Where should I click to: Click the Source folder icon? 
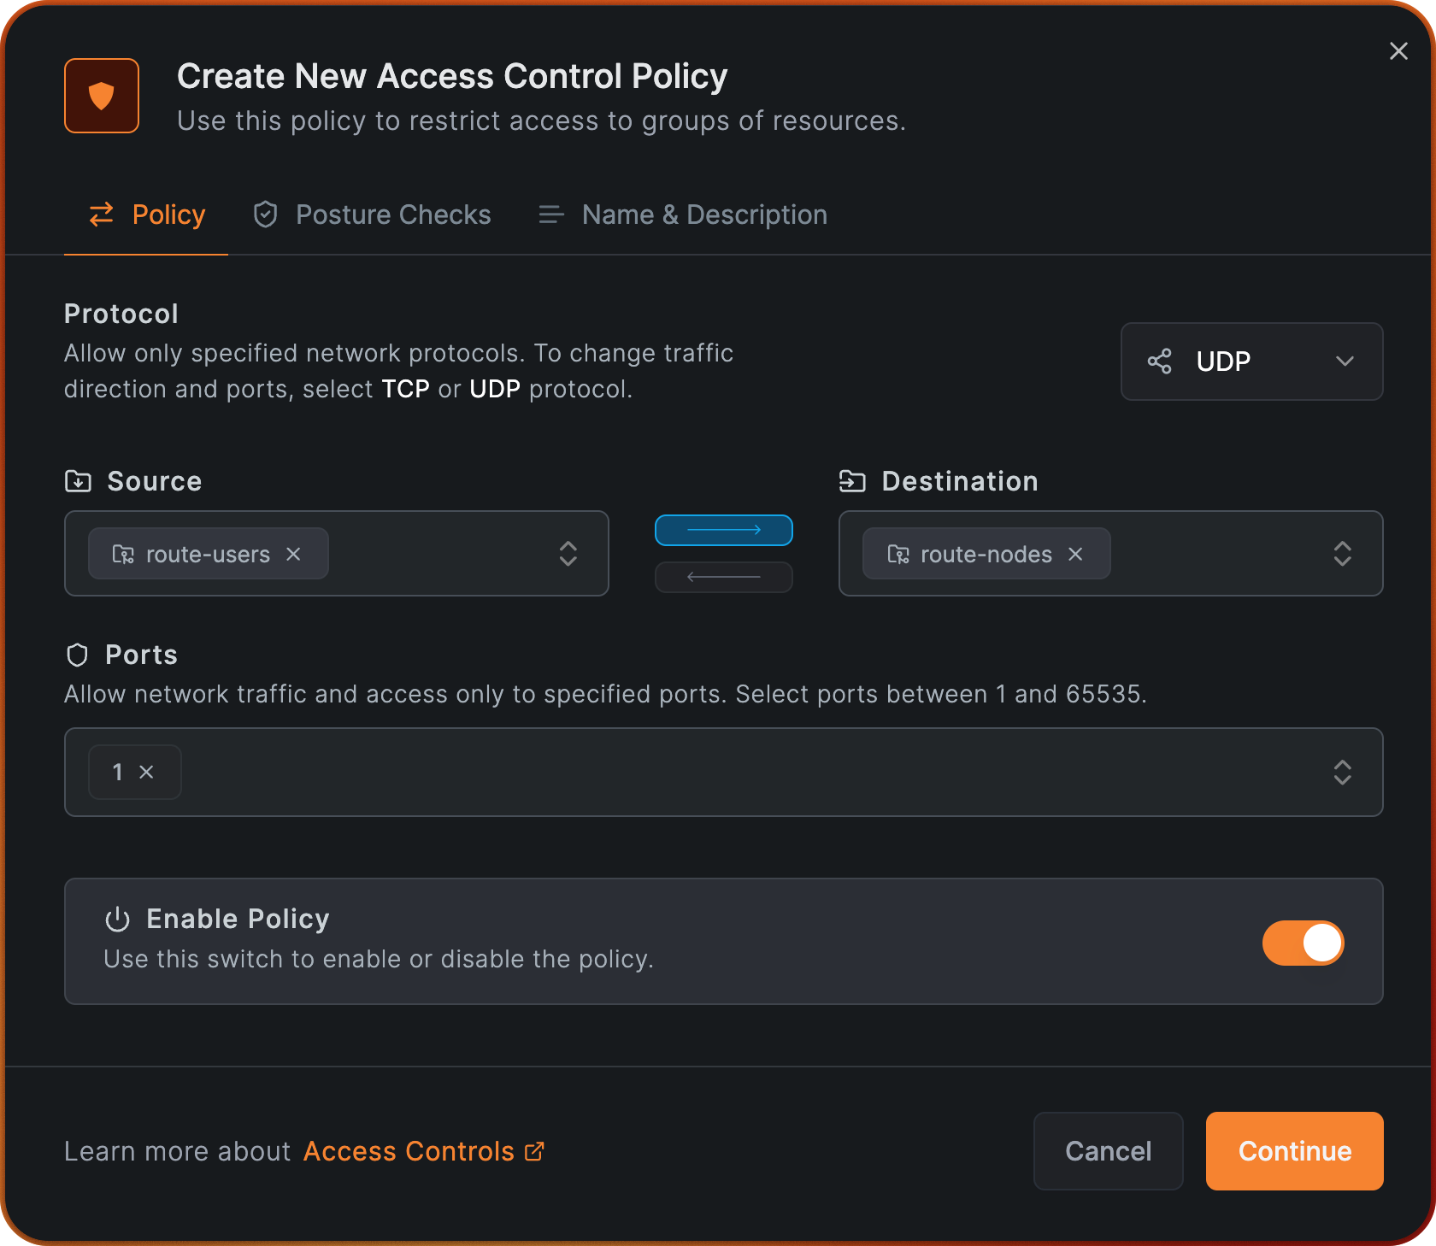[x=78, y=481]
